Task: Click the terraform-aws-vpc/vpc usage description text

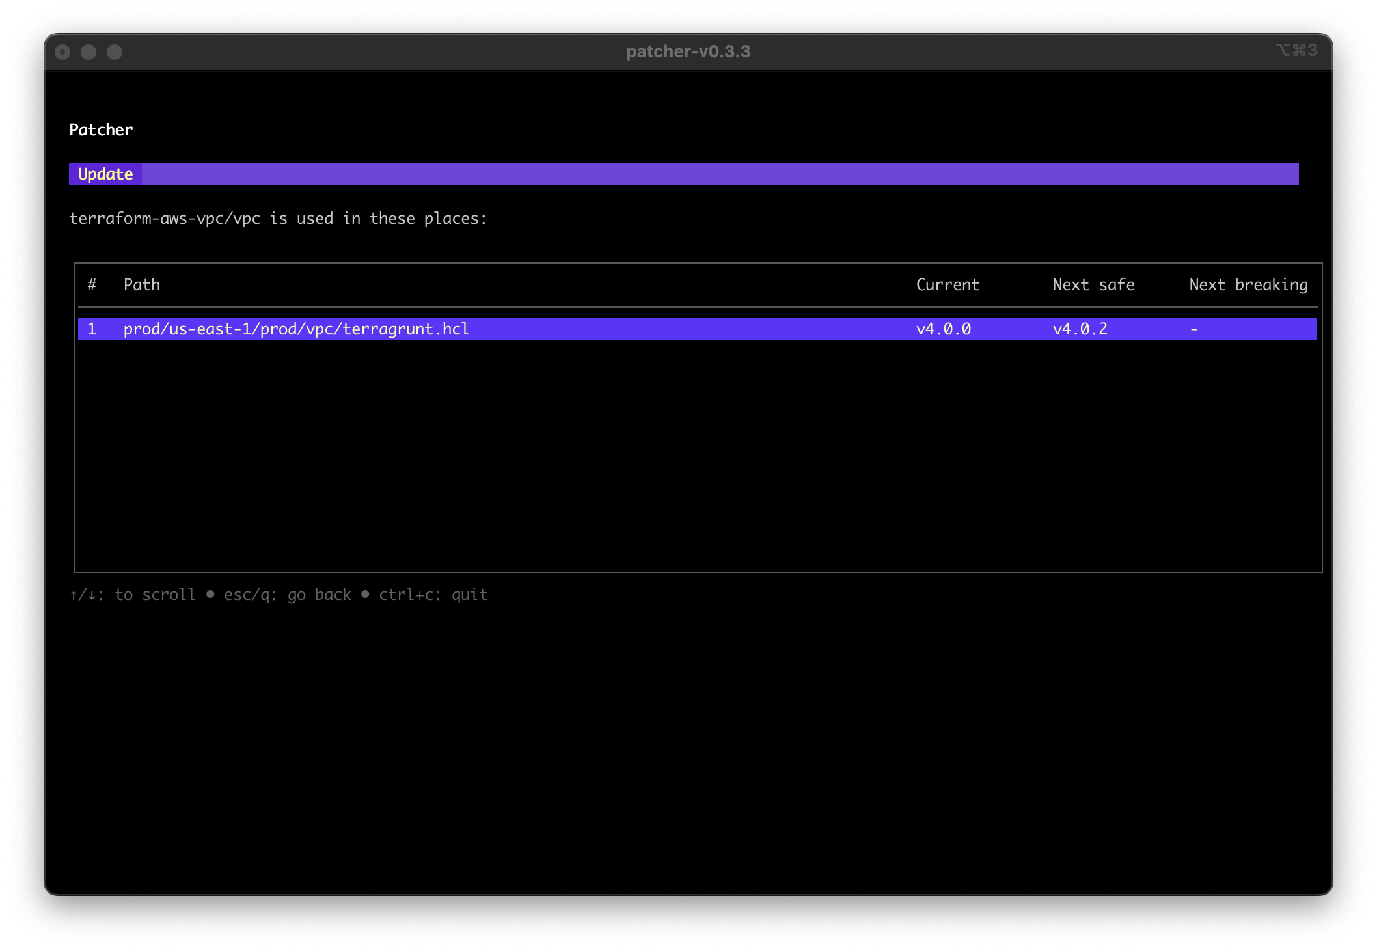Action: 278,219
